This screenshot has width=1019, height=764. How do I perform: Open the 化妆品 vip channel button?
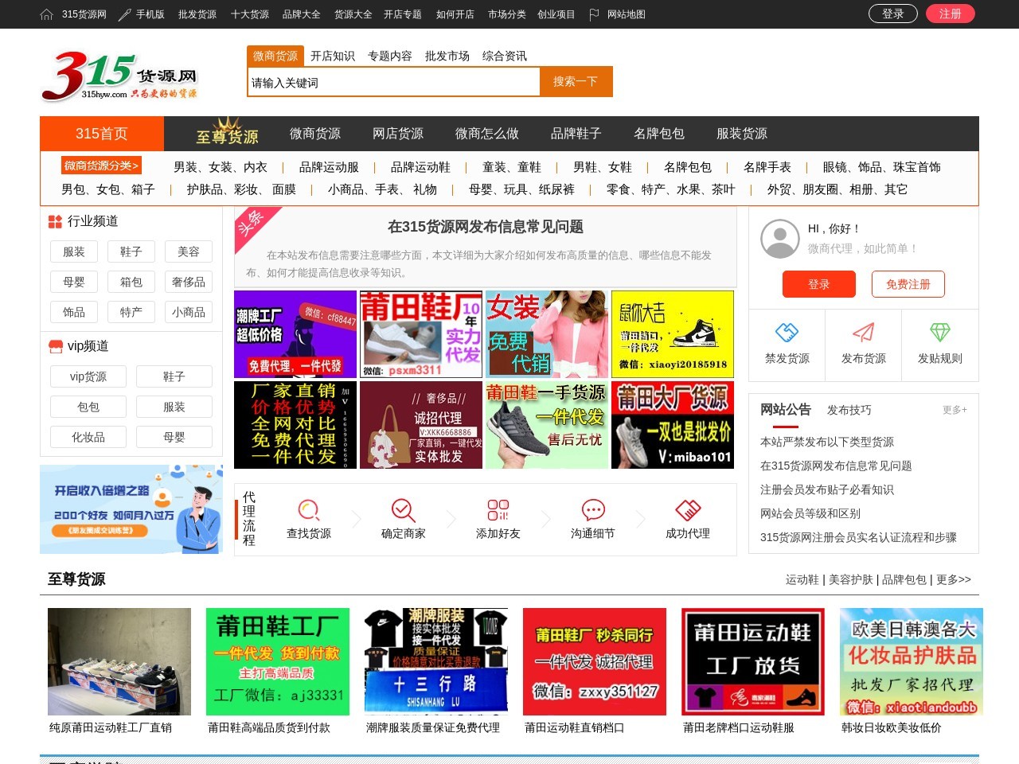(x=88, y=437)
